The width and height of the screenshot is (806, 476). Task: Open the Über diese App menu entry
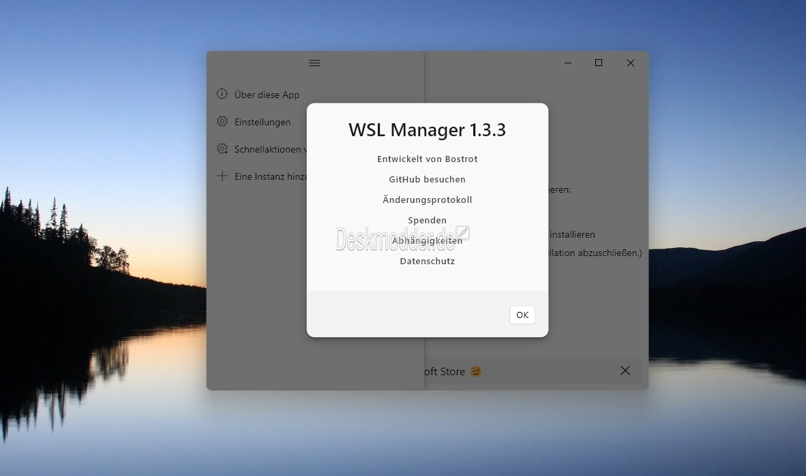[x=267, y=95]
